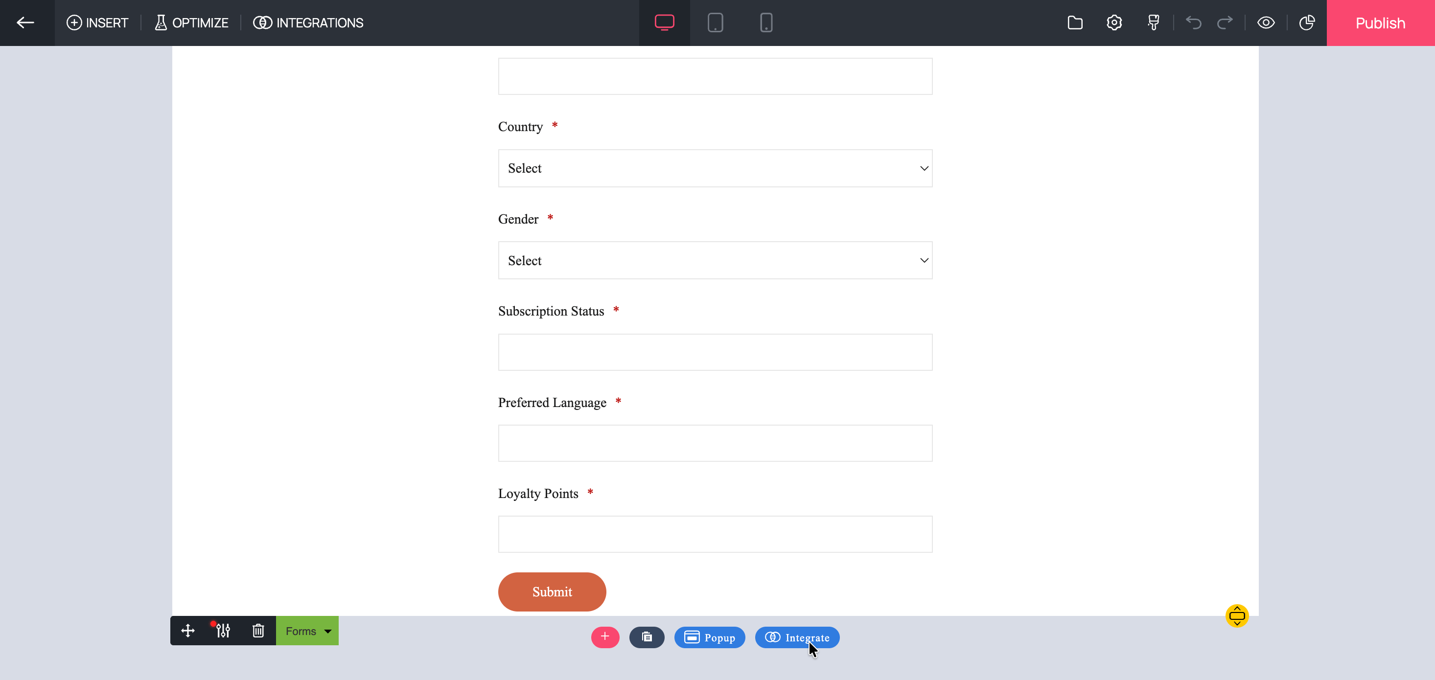Click the Integrate button
The height and width of the screenshot is (680, 1435).
point(797,637)
